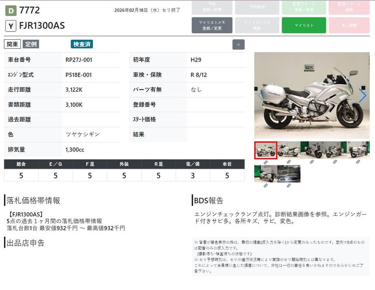
Task: Go to previous photo with left arrow
Action: click(x=261, y=96)
